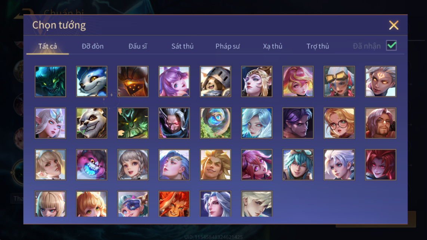The image size is (427, 240).
Task: Close the Chọn tướng dialog
Action: point(393,25)
